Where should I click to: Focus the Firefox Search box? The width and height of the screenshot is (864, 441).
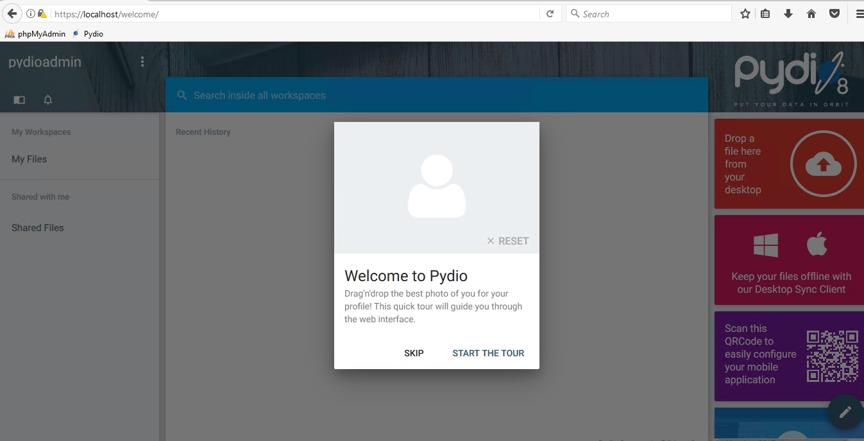coord(648,13)
